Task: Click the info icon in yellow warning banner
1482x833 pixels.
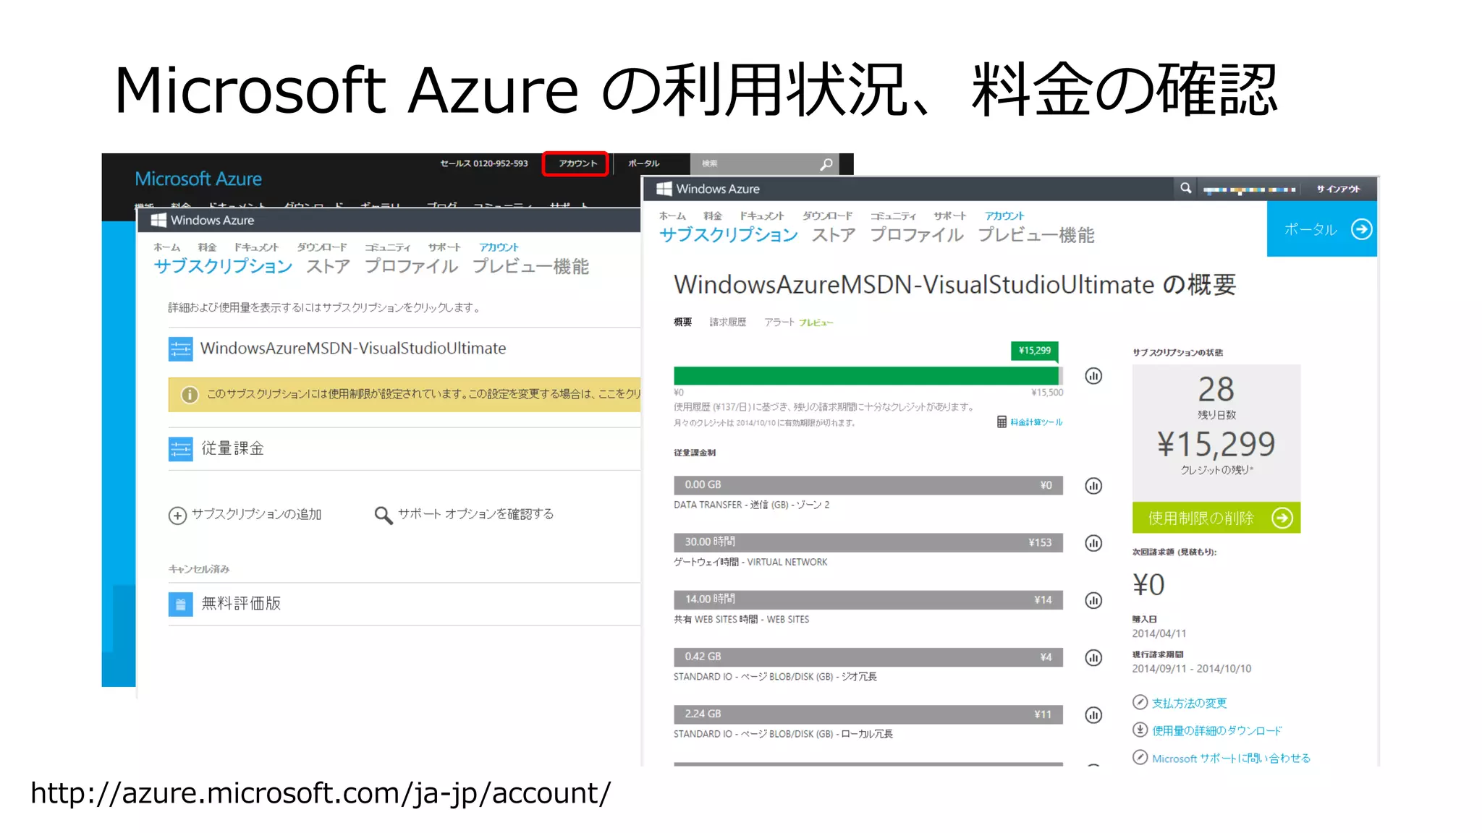Action: tap(190, 395)
